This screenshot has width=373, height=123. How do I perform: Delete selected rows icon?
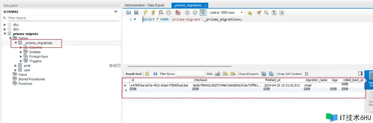click(x=233, y=74)
